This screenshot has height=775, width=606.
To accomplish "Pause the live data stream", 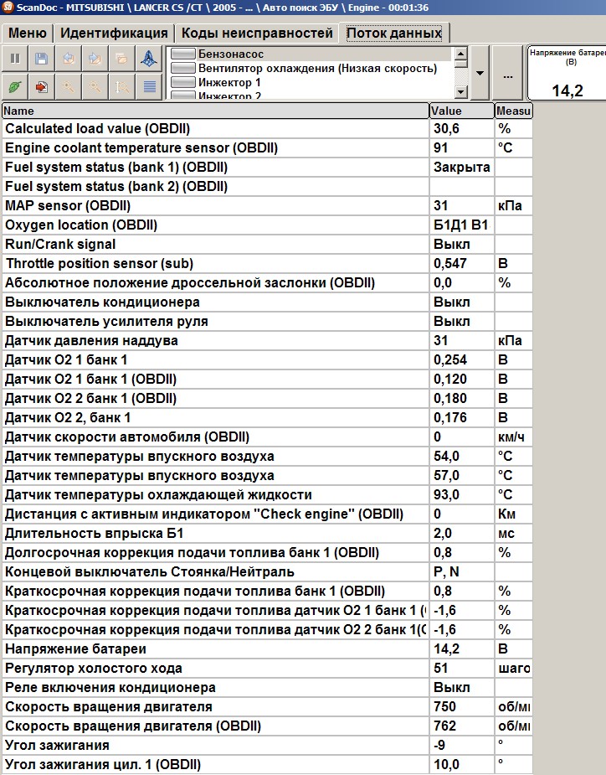I will tap(15, 59).
